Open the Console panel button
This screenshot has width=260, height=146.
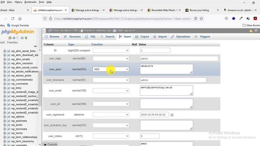(x=50, y=144)
